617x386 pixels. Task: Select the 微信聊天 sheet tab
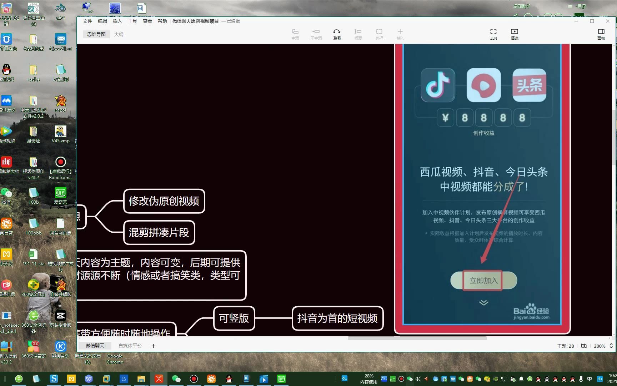coord(95,346)
